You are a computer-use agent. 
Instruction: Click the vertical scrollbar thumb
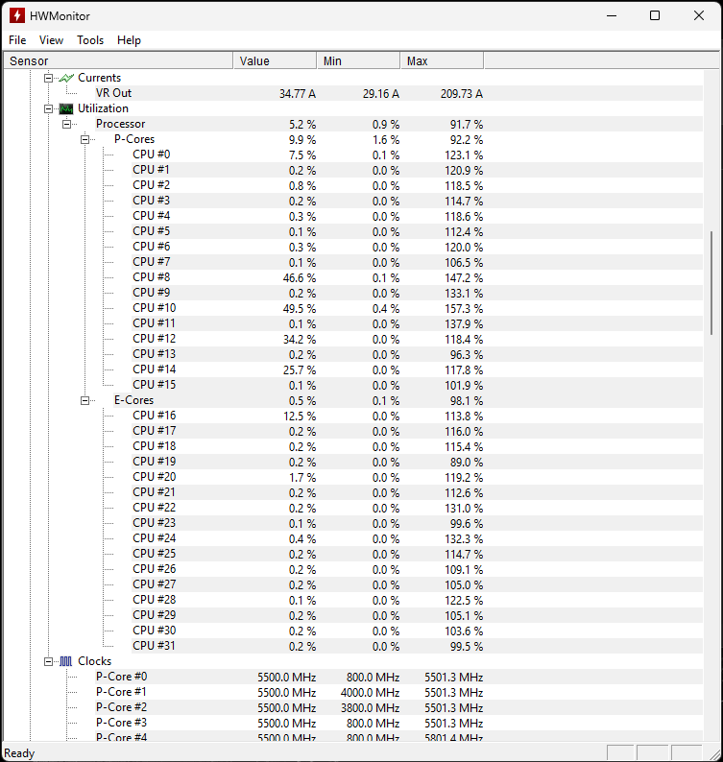(711, 282)
